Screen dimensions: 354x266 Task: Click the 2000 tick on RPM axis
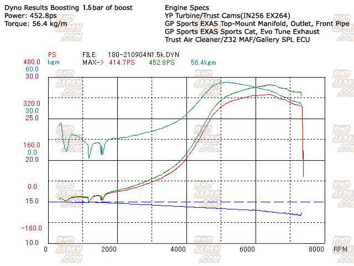pos(109,250)
